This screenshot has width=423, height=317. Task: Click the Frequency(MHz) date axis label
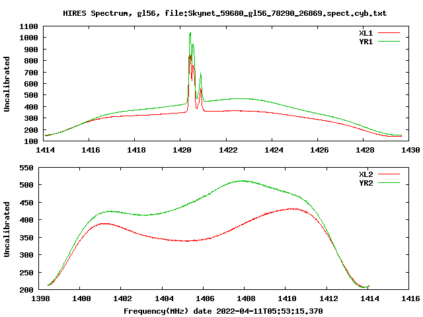(223, 311)
